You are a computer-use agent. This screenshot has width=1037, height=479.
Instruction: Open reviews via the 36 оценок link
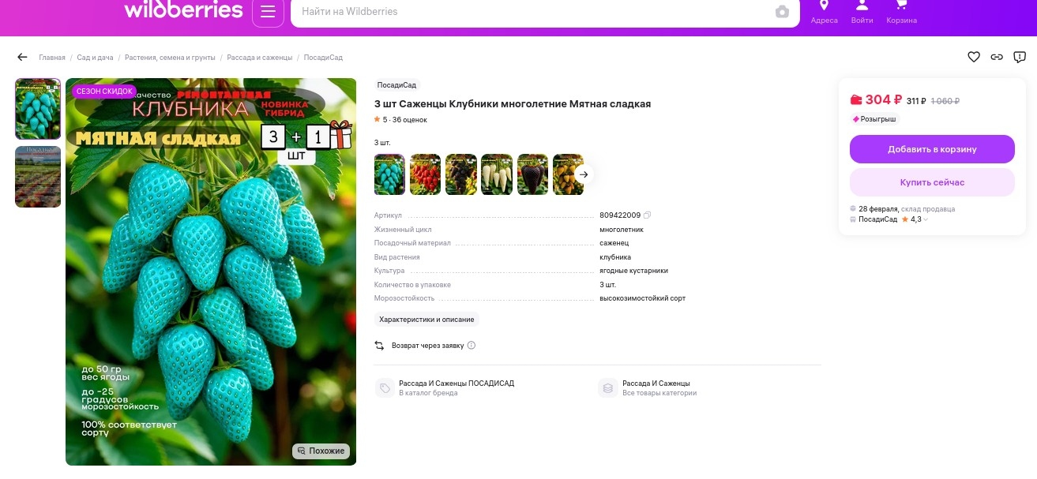[411, 119]
